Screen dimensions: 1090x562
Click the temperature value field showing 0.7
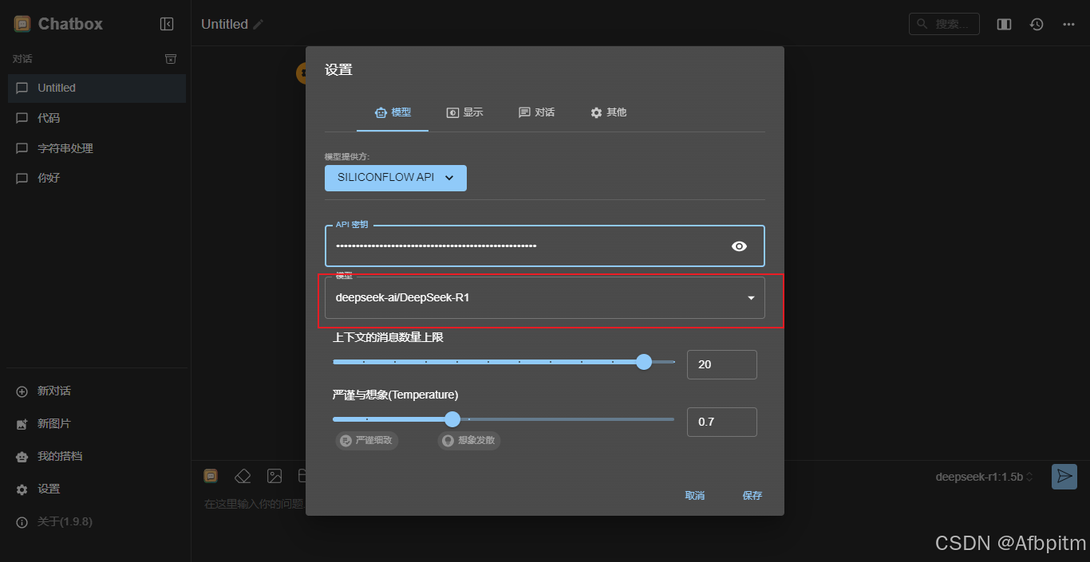tap(722, 422)
